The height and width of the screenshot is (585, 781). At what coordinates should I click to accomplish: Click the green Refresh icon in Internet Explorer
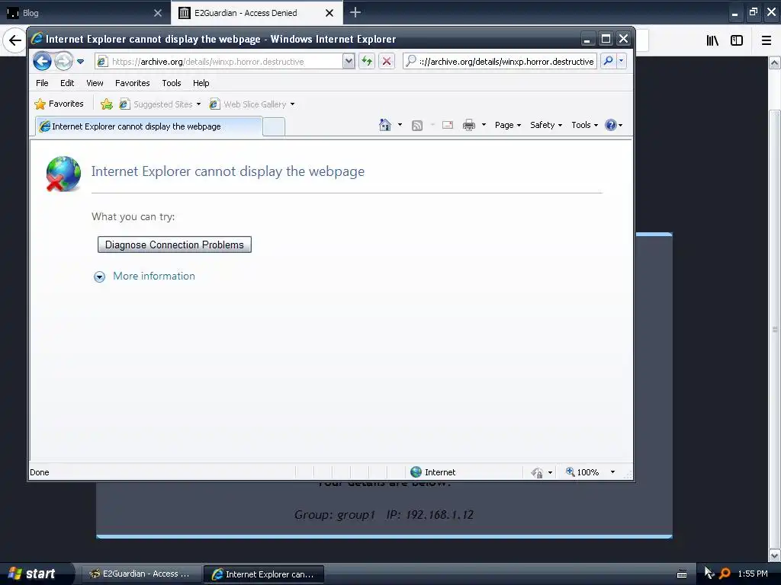point(367,62)
